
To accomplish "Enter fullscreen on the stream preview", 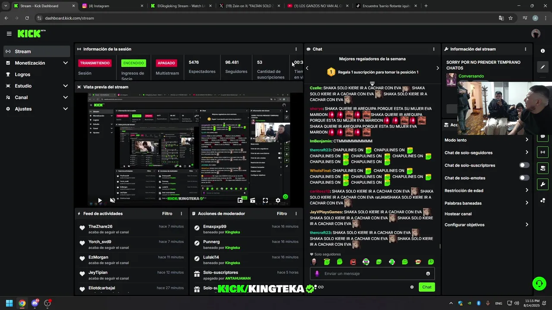I will (x=265, y=200).
